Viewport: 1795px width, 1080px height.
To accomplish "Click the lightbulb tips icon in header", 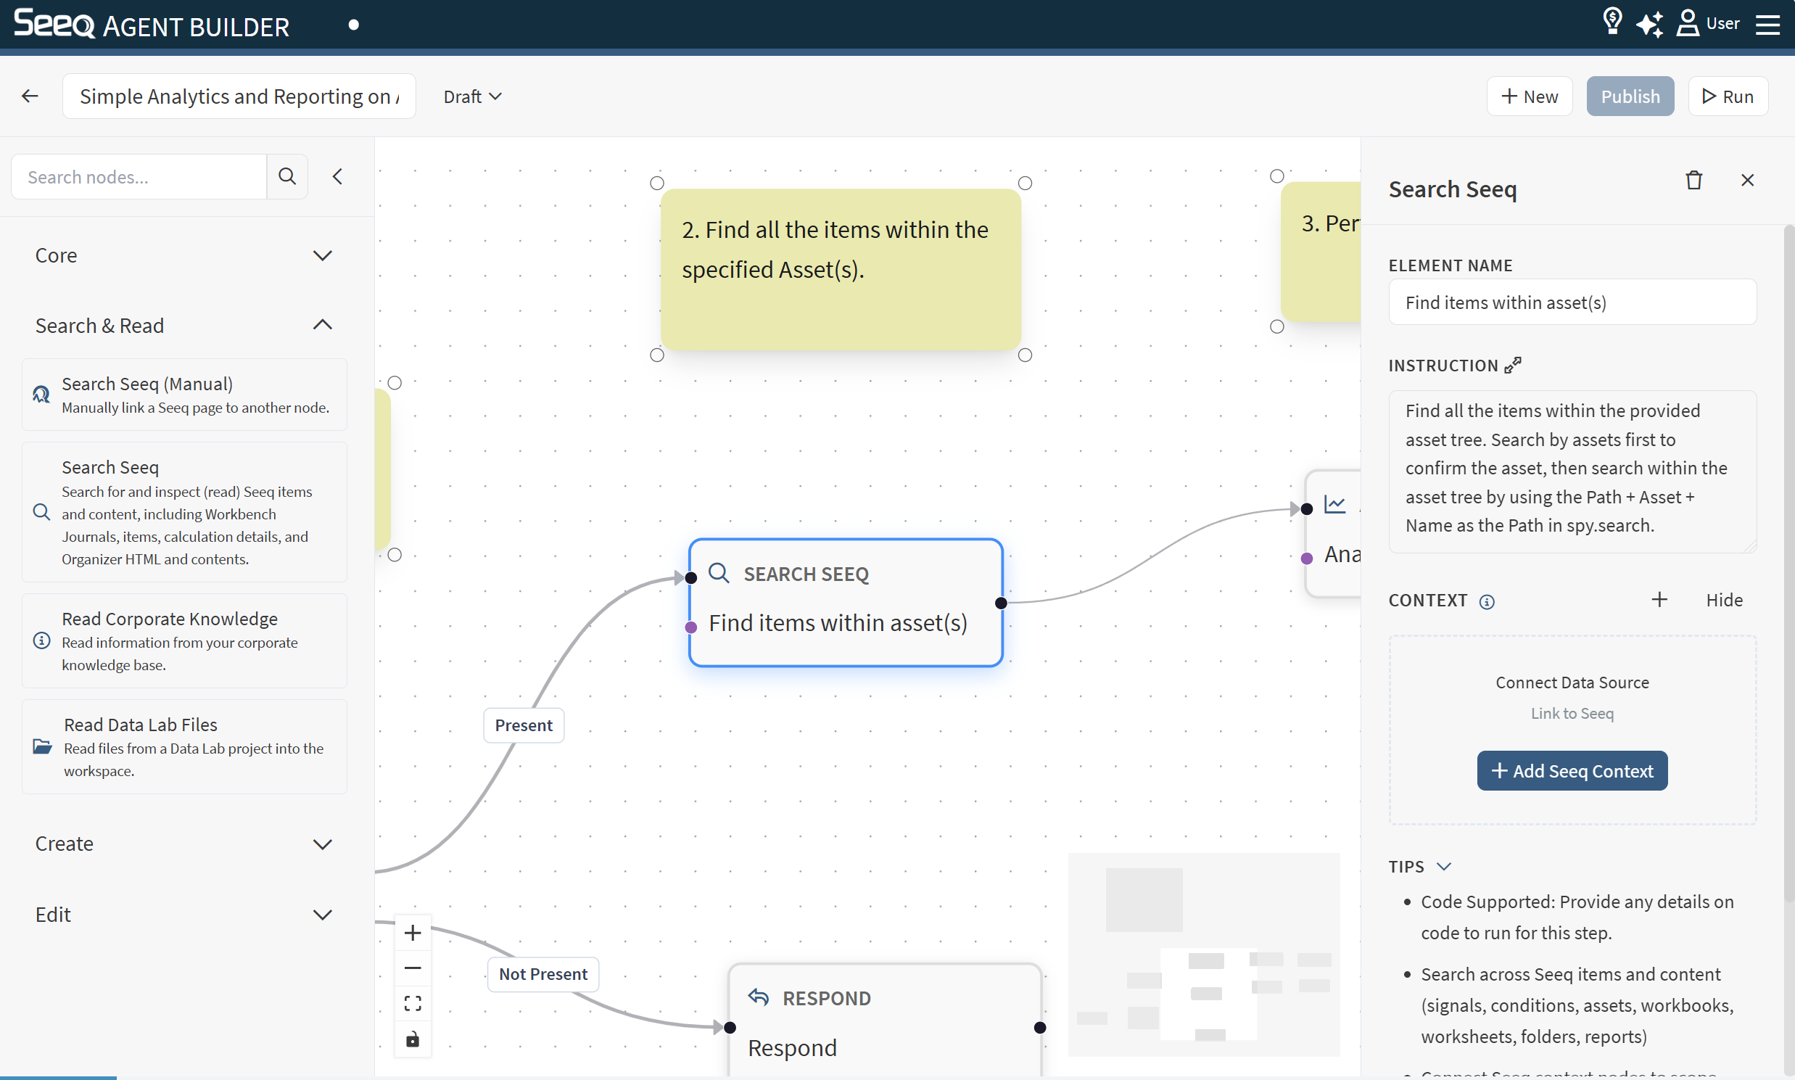I will (1612, 22).
